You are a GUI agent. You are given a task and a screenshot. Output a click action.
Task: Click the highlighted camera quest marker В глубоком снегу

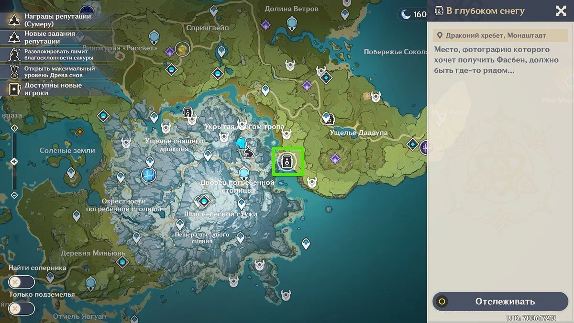tap(287, 162)
